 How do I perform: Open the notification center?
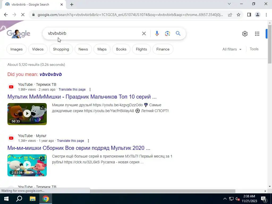[264, 199]
